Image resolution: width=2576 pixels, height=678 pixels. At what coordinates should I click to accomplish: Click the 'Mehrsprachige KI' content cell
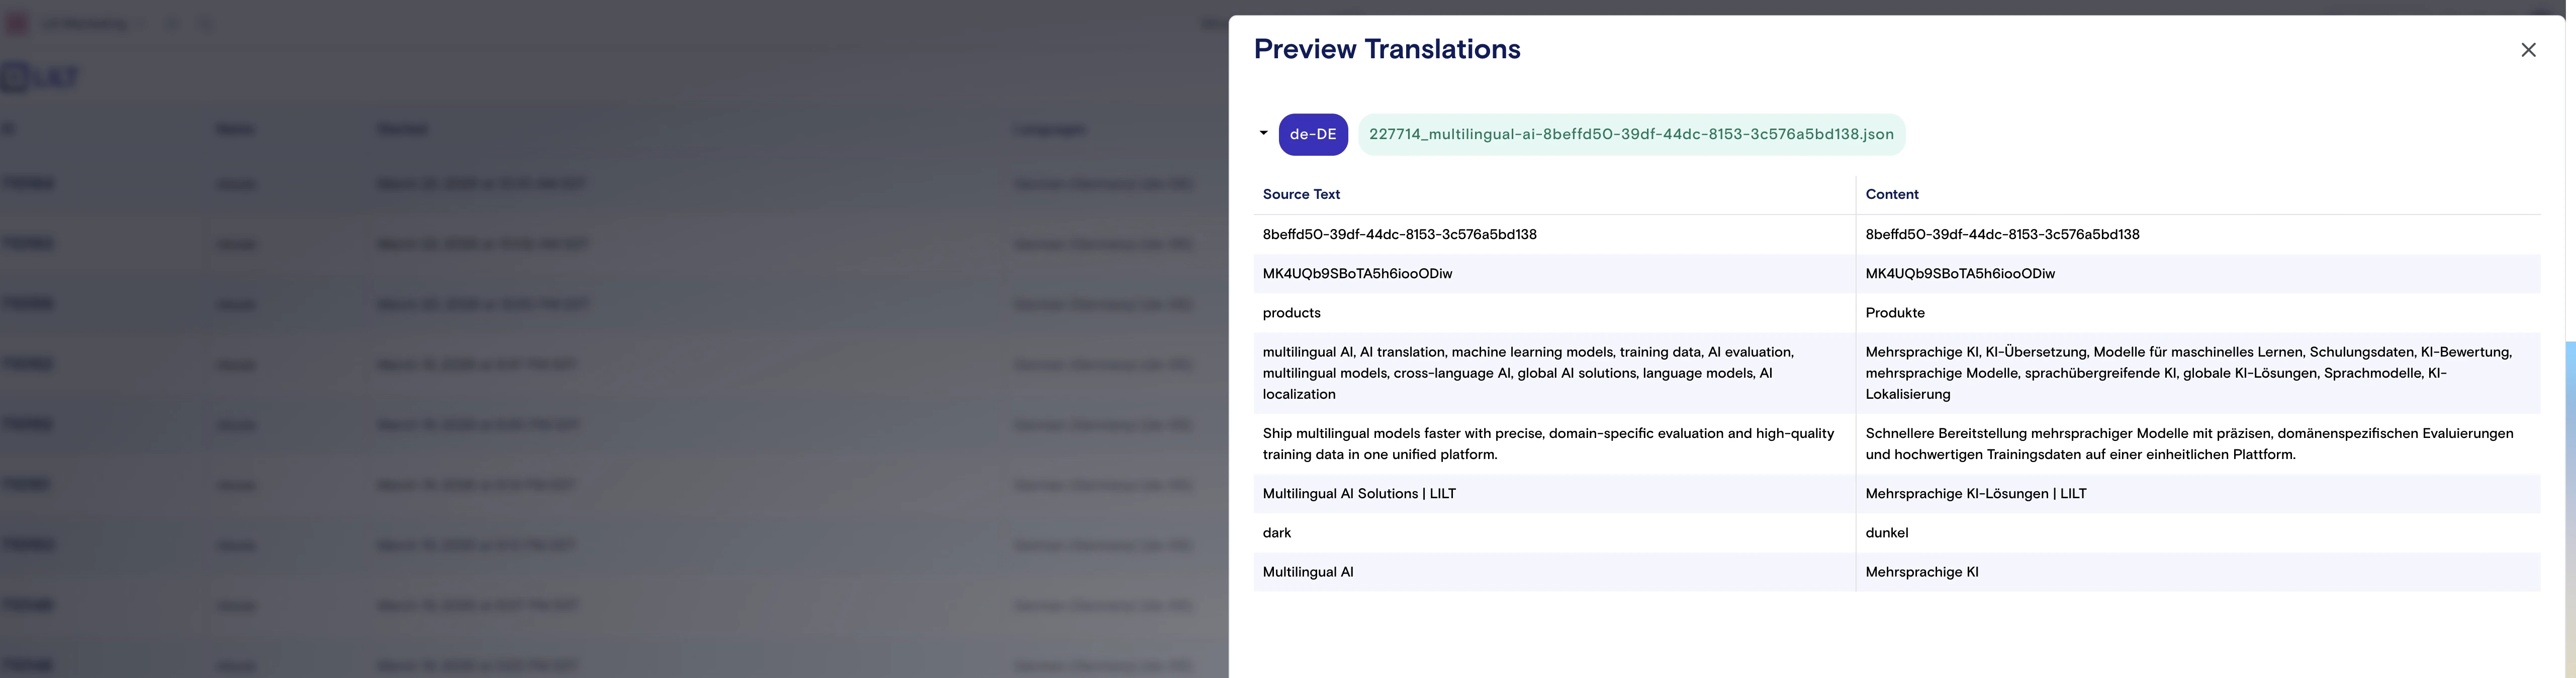pos(1921,572)
